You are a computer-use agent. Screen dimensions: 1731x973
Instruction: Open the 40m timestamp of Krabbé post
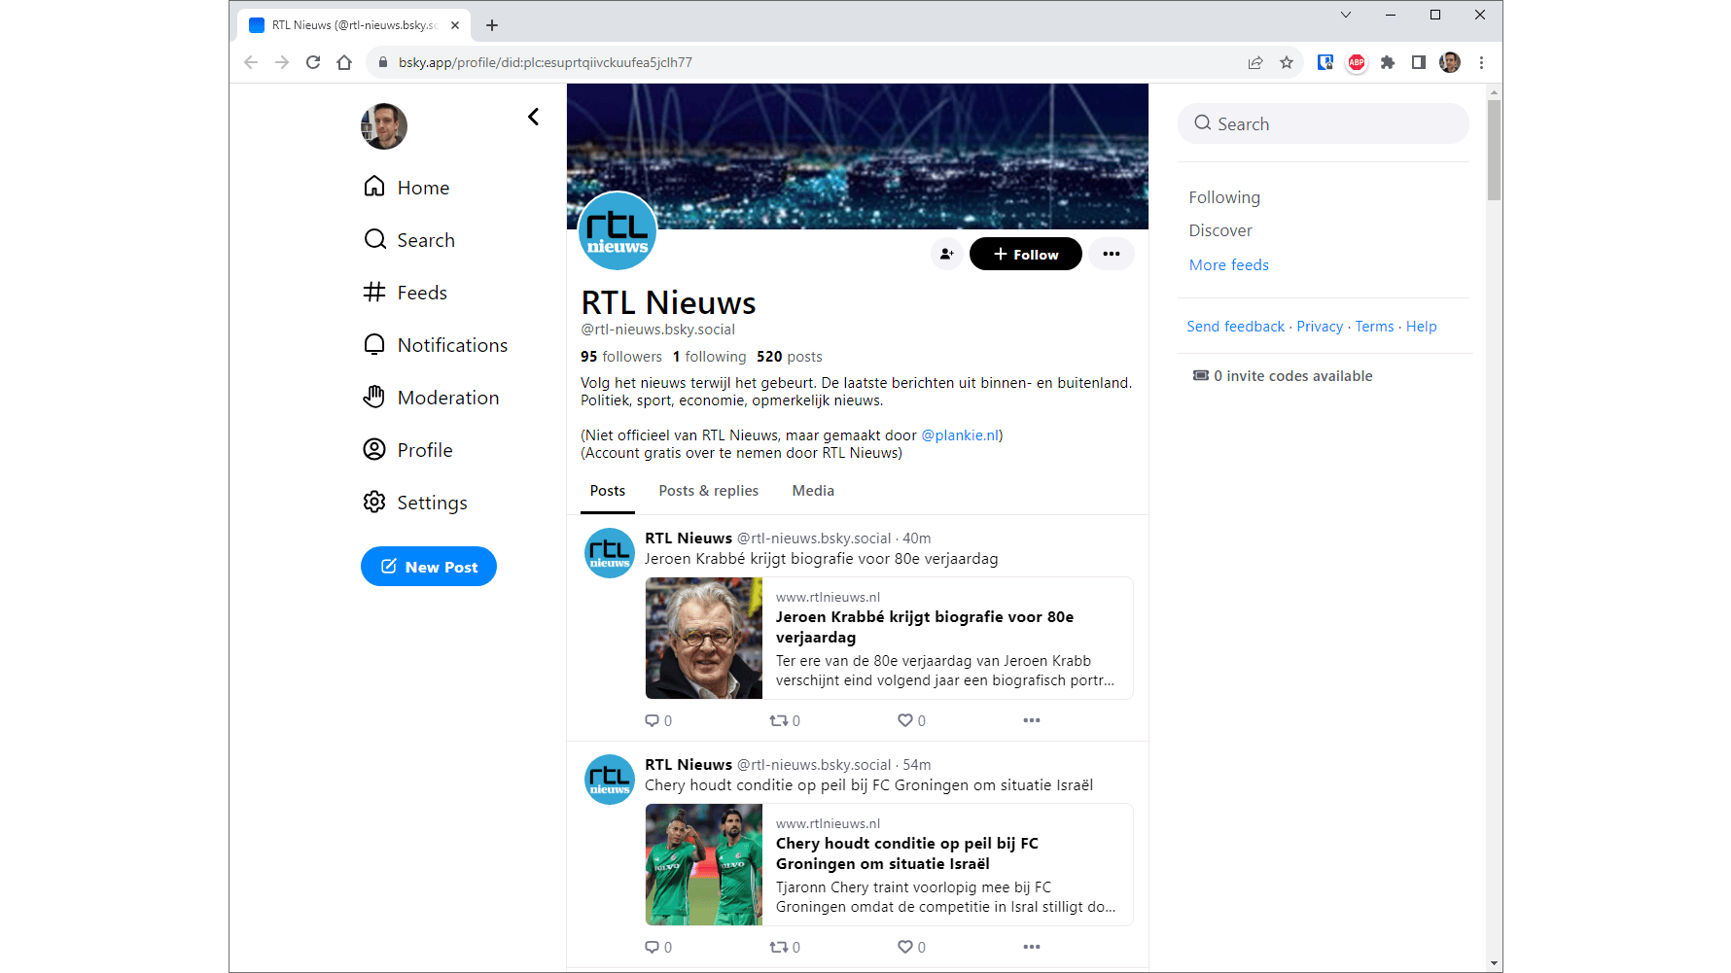(x=917, y=539)
